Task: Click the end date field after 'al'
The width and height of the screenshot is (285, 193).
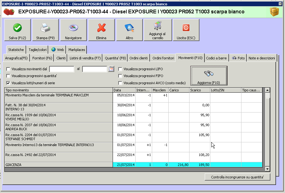Action: (x=95, y=69)
